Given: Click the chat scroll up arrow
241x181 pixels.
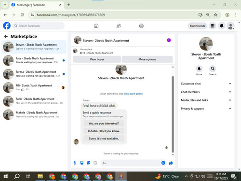Looking at the screenshot, I should pos(173,67).
